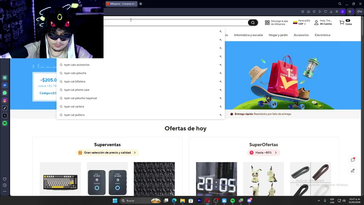Open File Explorer from the taskbar
The image size is (364, 205).
pos(183,201)
